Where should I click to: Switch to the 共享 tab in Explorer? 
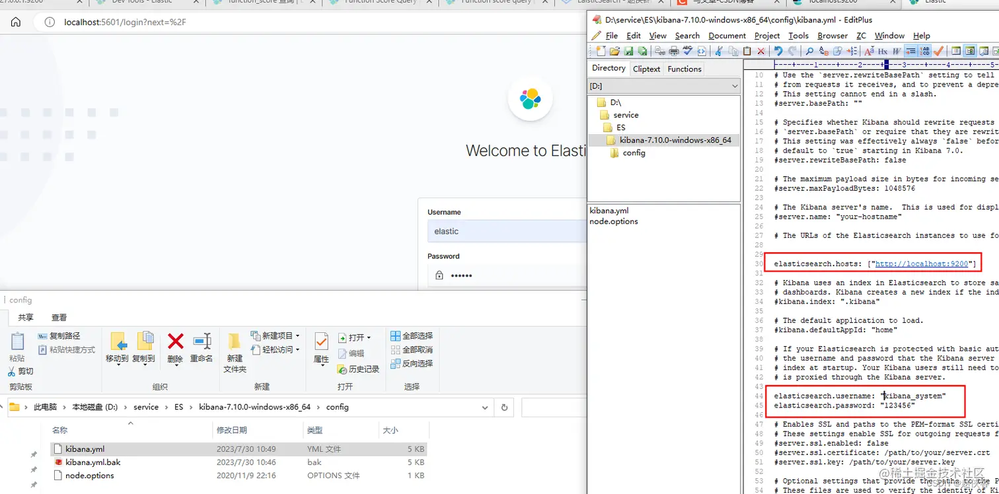point(26,318)
